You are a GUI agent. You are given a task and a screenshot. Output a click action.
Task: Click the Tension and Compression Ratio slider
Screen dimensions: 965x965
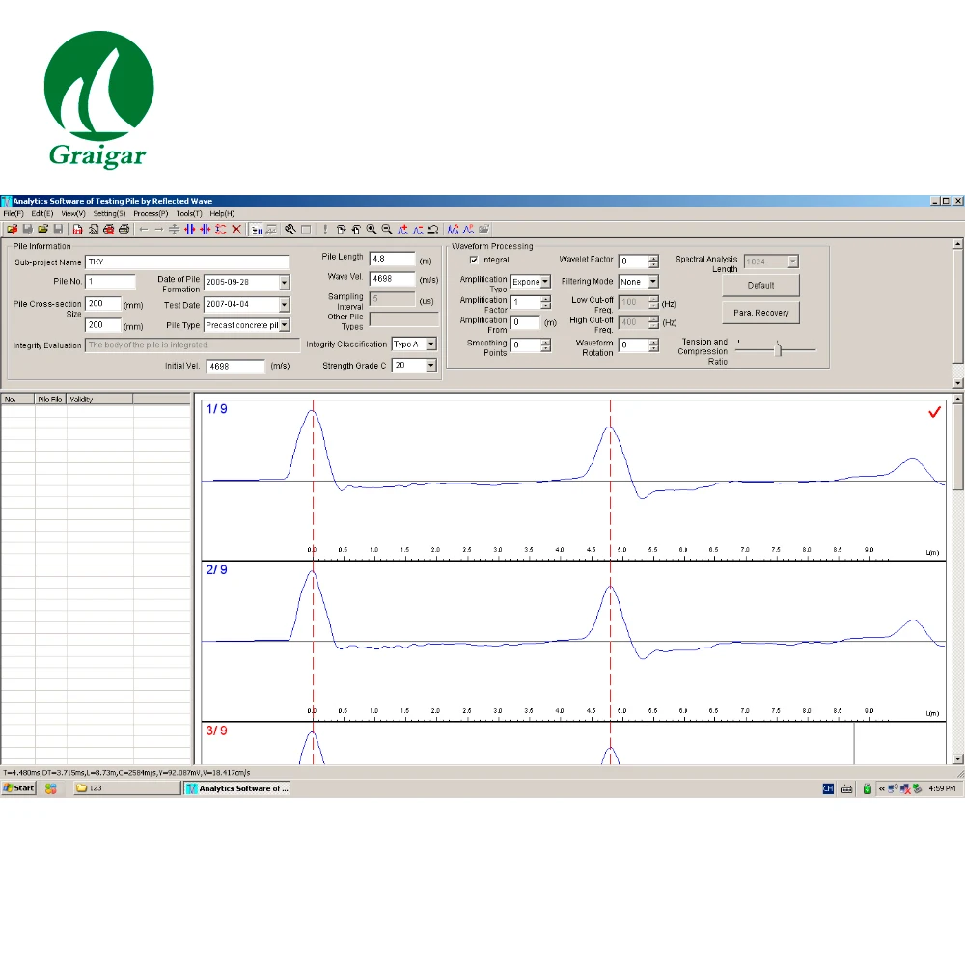pyautogui.click(x=776, y=348)
